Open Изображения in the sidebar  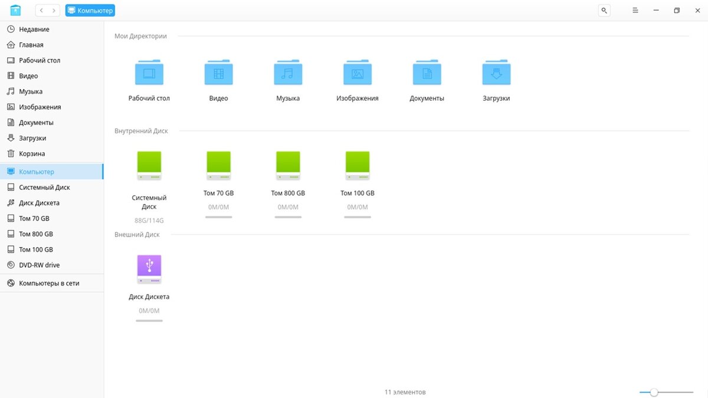(52, 107)
